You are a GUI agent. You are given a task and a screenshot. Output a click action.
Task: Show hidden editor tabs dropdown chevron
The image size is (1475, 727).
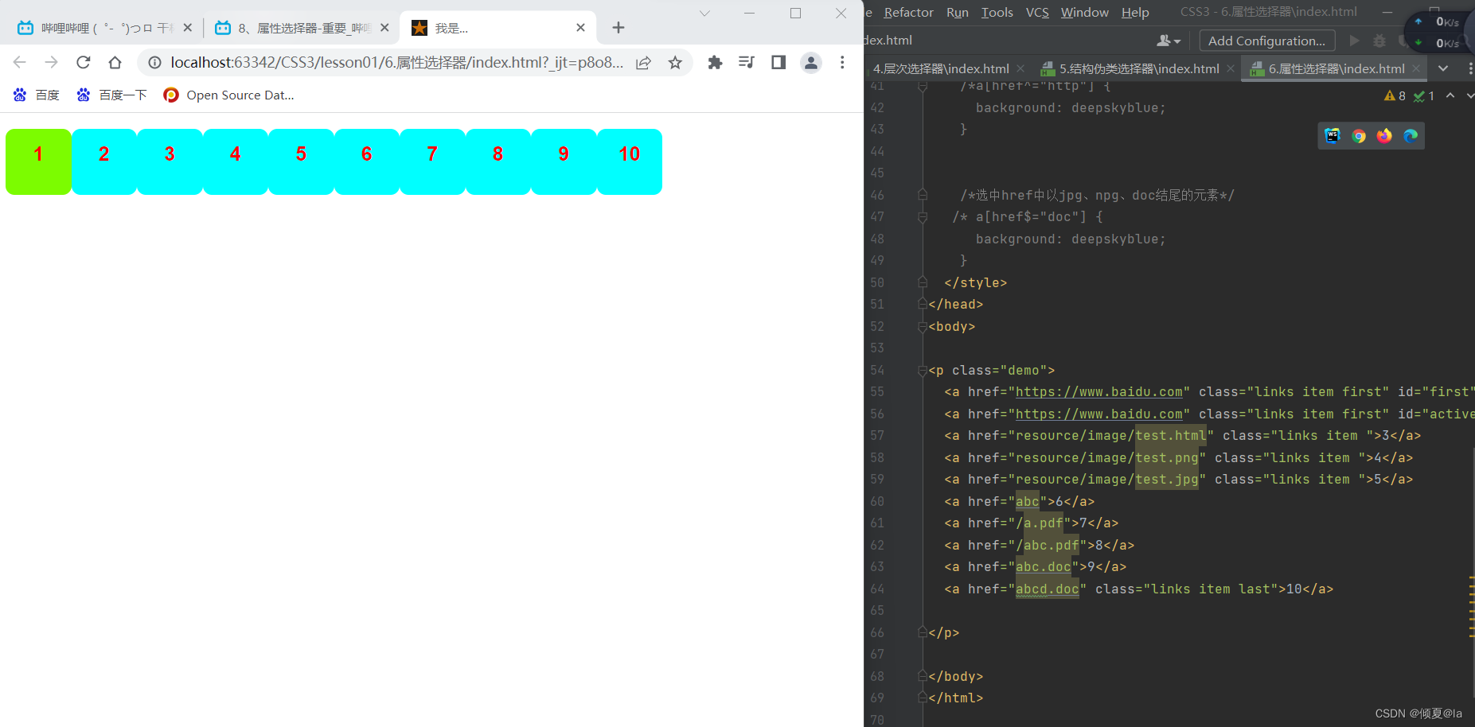click(x=1443, y=68)
